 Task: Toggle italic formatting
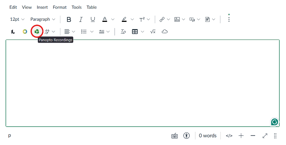[81, 19]
